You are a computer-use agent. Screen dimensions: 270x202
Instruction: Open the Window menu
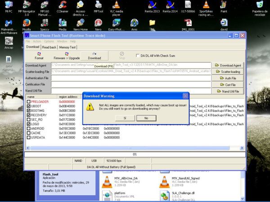62,41
